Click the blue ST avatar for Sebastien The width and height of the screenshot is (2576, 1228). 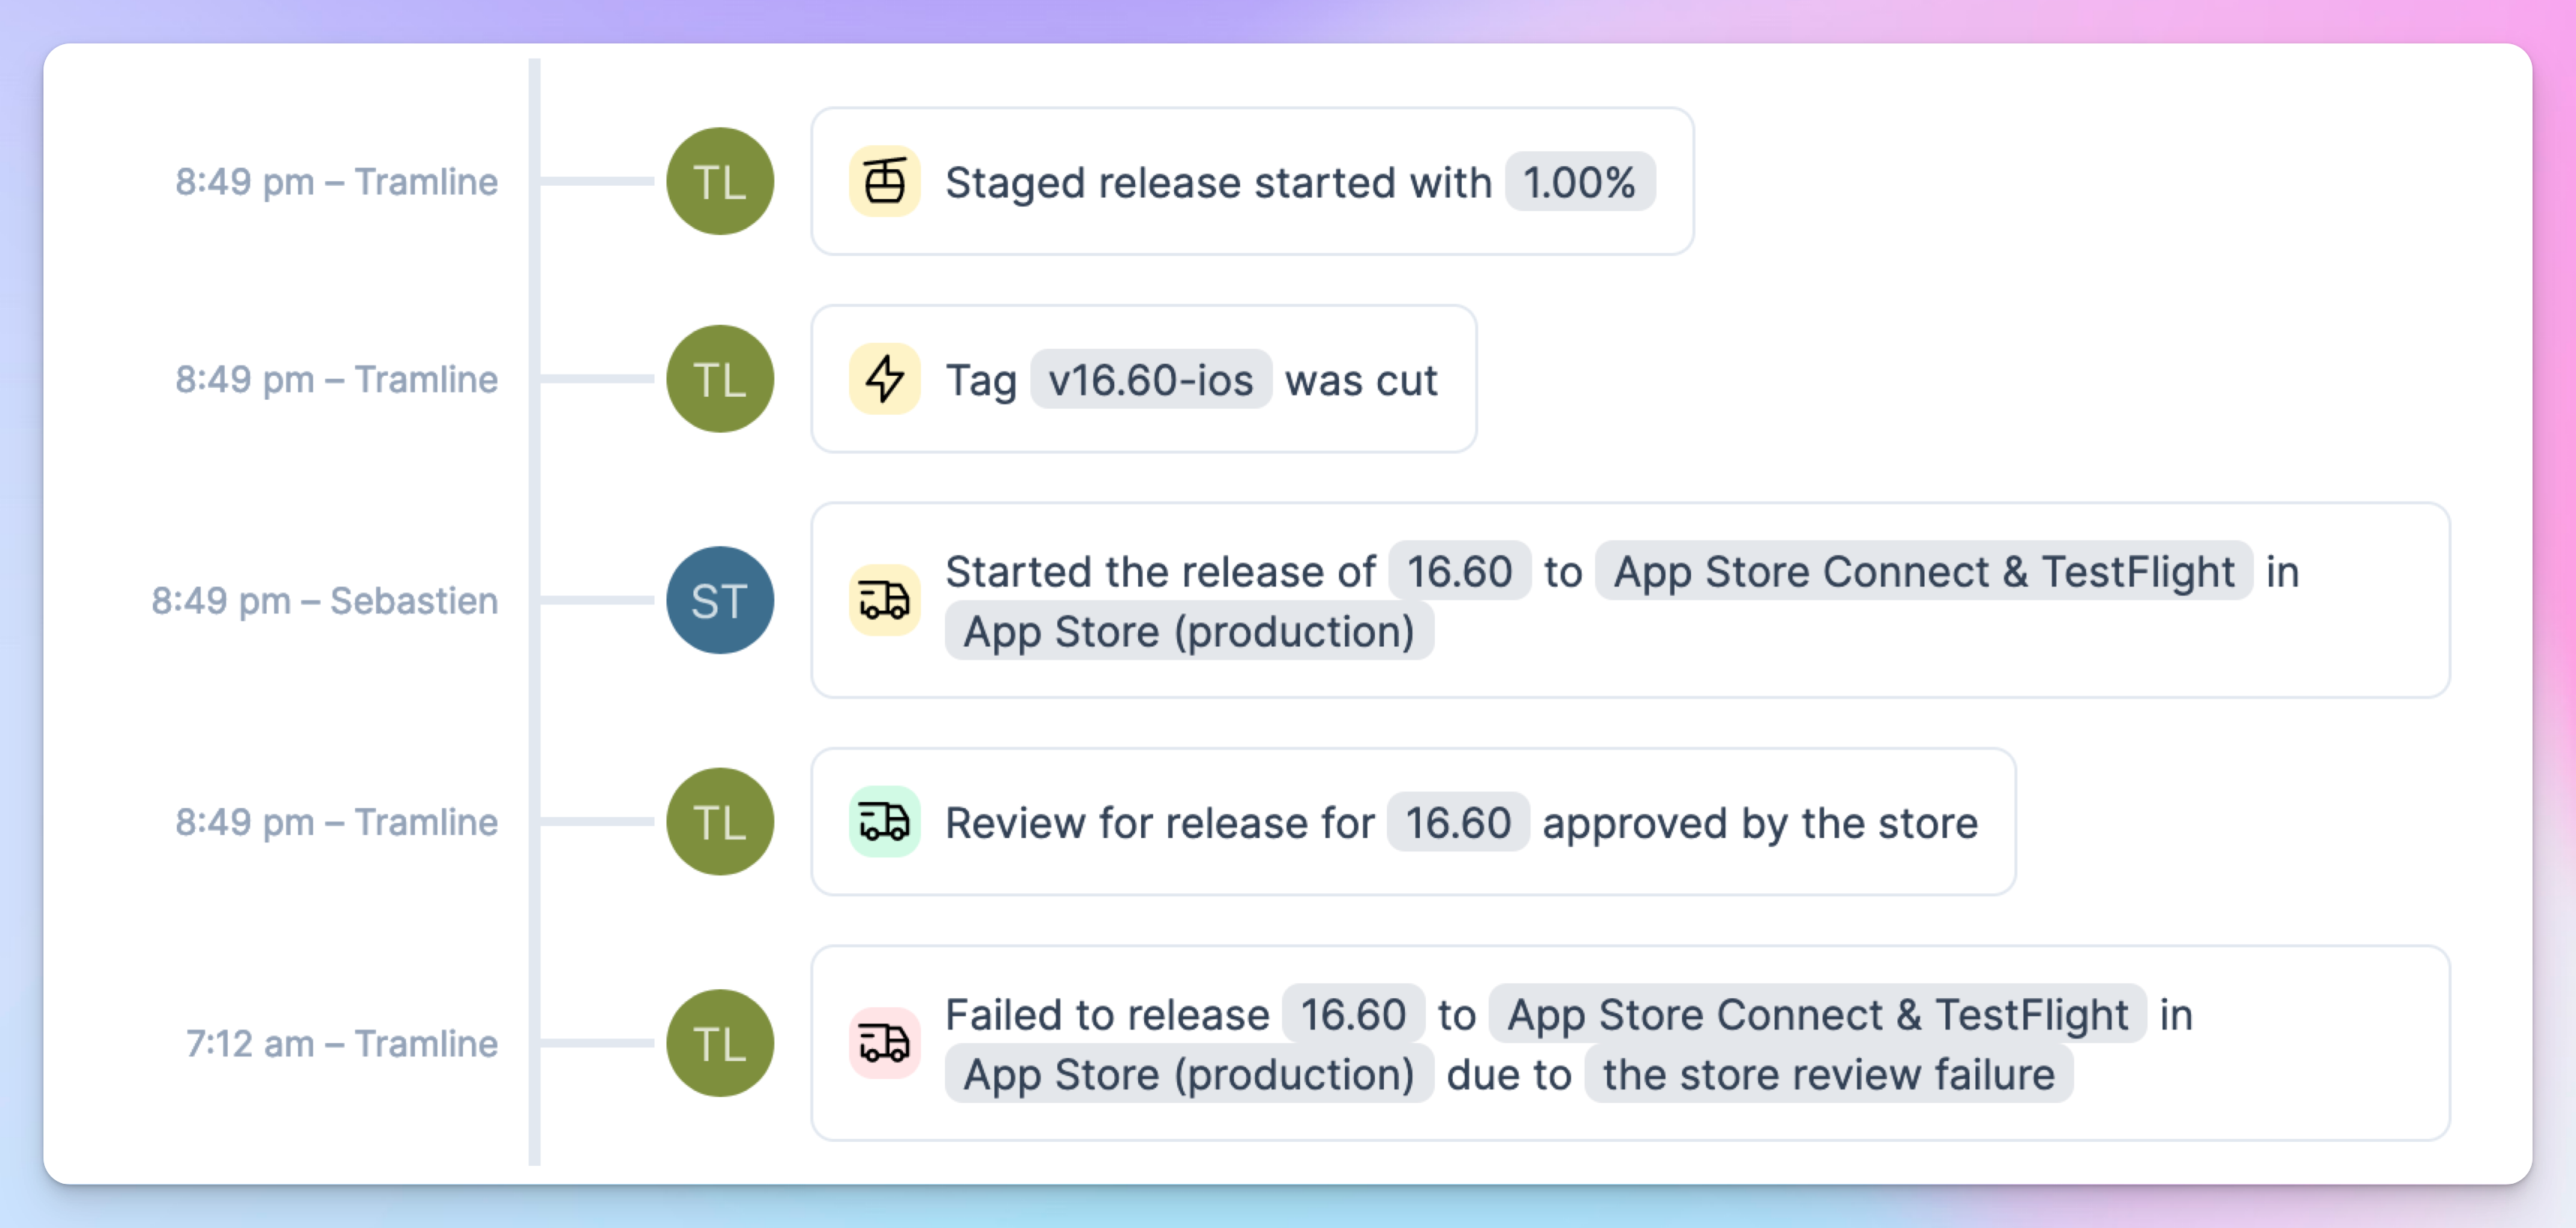(720, 601)
